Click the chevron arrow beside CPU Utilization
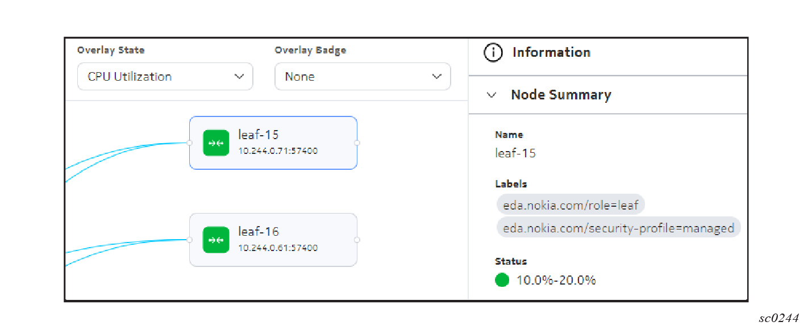 click(x=239, y=77)
